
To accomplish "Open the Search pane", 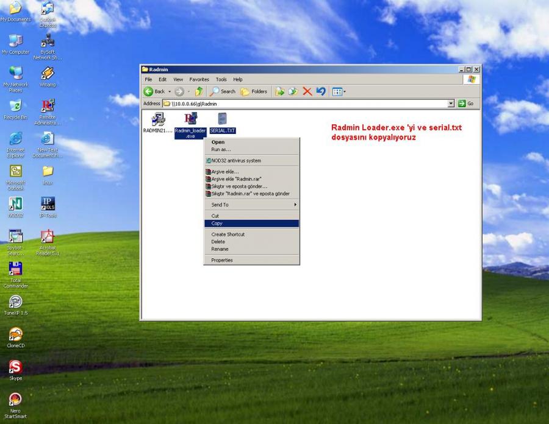I will pos(223,91).
